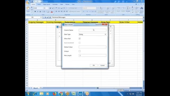Viewport: 170px width, 96px height.
Task: Click the confirm checkmark in formula bar
Action: [48, 17]
